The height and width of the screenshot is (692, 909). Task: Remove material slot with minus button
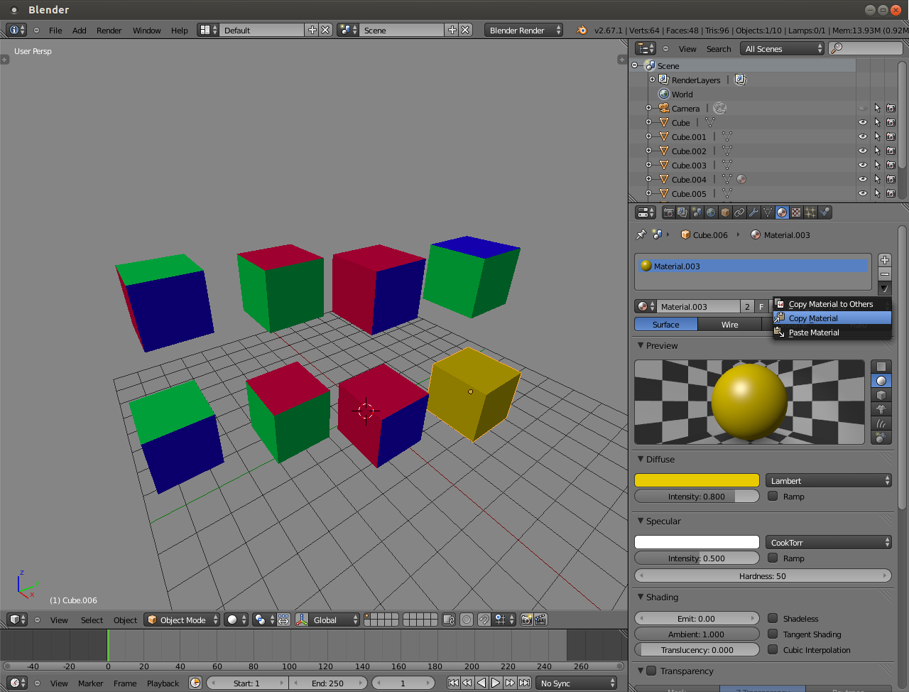pos(885,274)
